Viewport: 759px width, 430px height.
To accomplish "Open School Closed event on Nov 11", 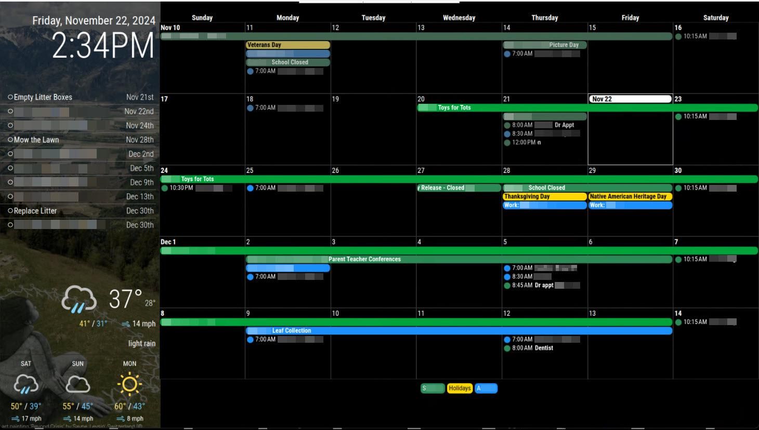I will tap(288, 62).
